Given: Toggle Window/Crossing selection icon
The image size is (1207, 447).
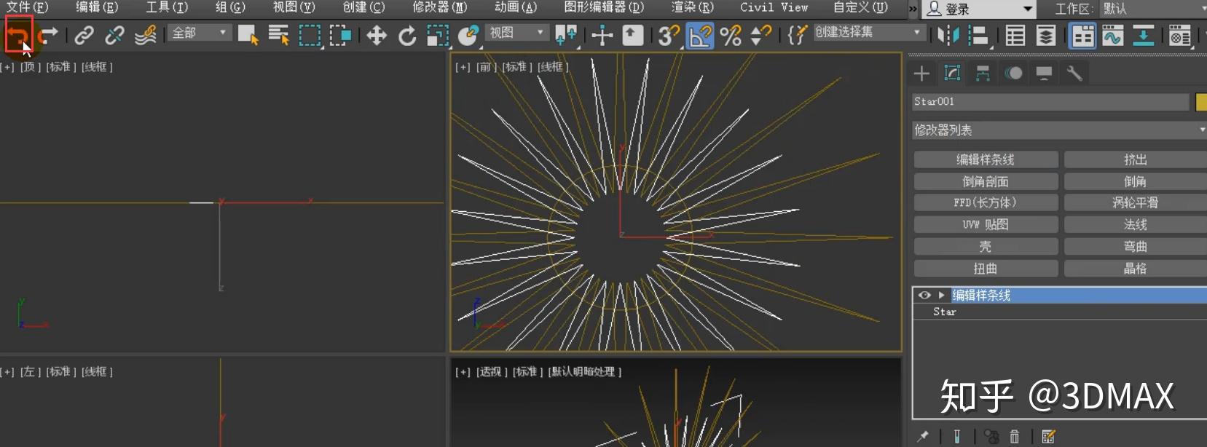Looking at the screenshot, I should coord(340,34).
